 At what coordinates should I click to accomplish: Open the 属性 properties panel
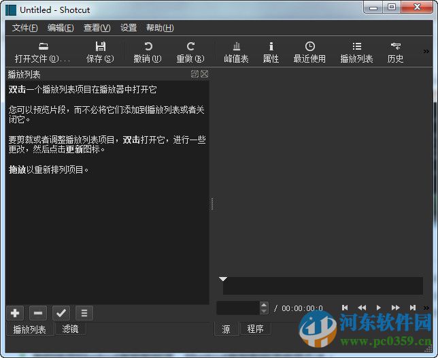tap(271, 52)
